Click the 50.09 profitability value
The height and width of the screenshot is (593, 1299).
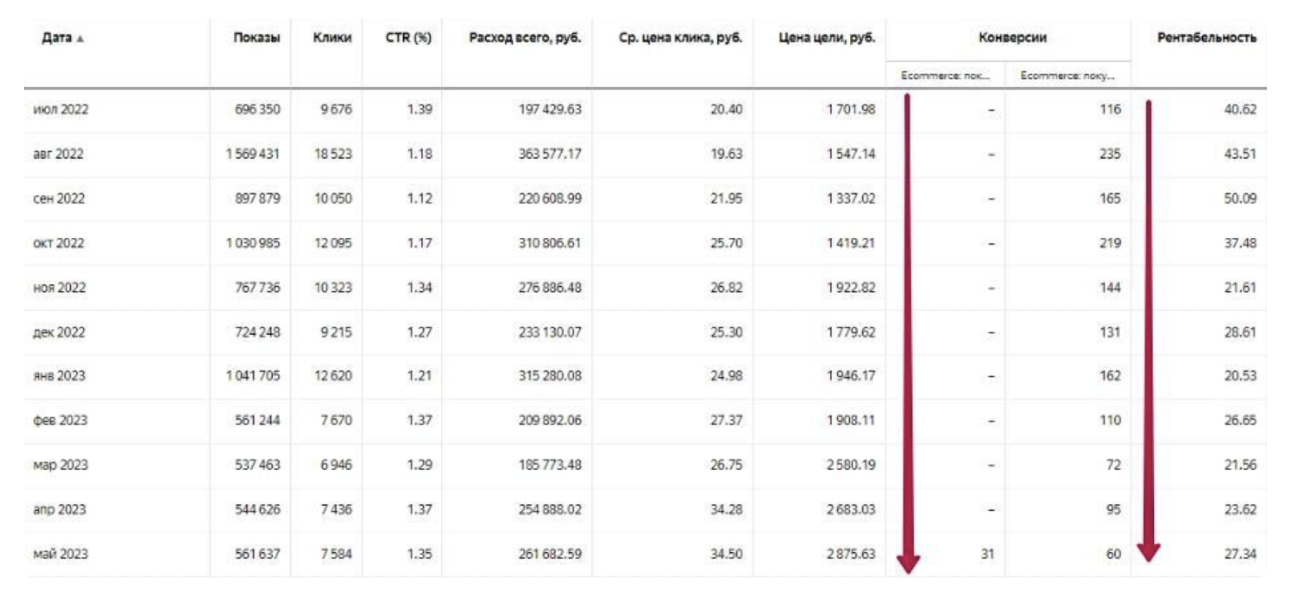click(1239, 198)
